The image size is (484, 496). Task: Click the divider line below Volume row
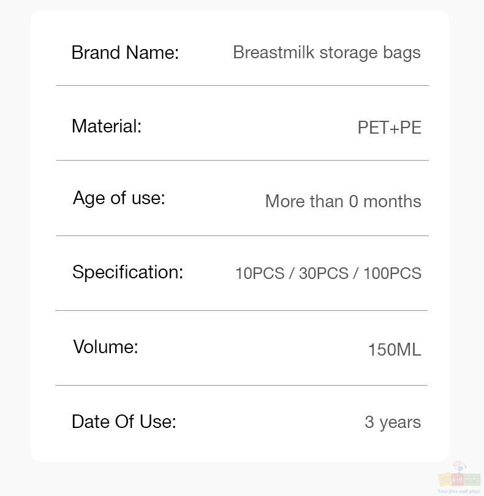[241, 385]
